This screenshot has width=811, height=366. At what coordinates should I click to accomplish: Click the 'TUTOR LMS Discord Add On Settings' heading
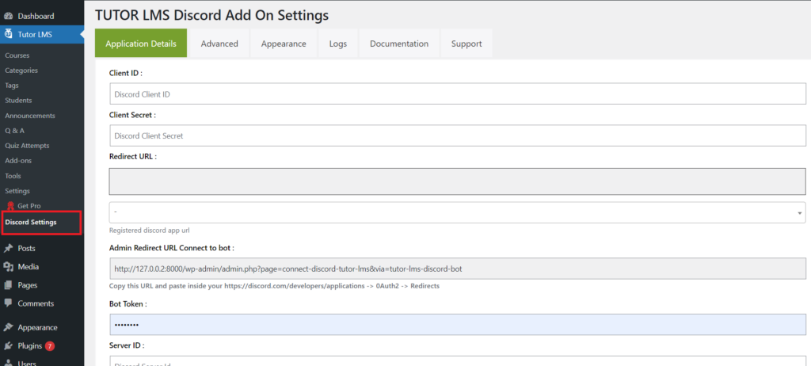click(x=211, y=15)
